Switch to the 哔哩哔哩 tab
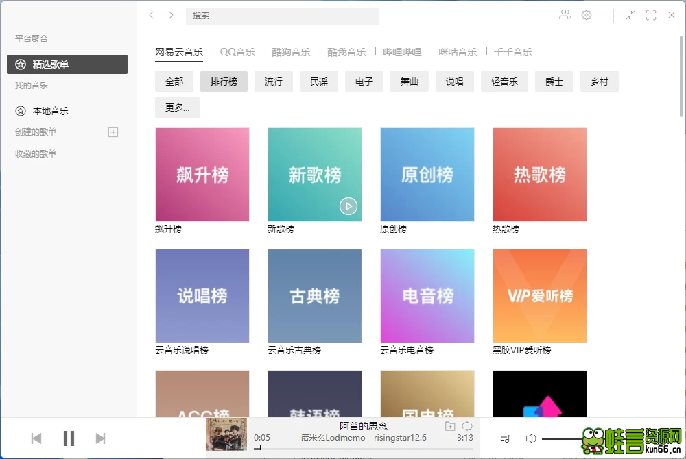The image size is (686, 459). pyautogui.click(x=402, y=51)
